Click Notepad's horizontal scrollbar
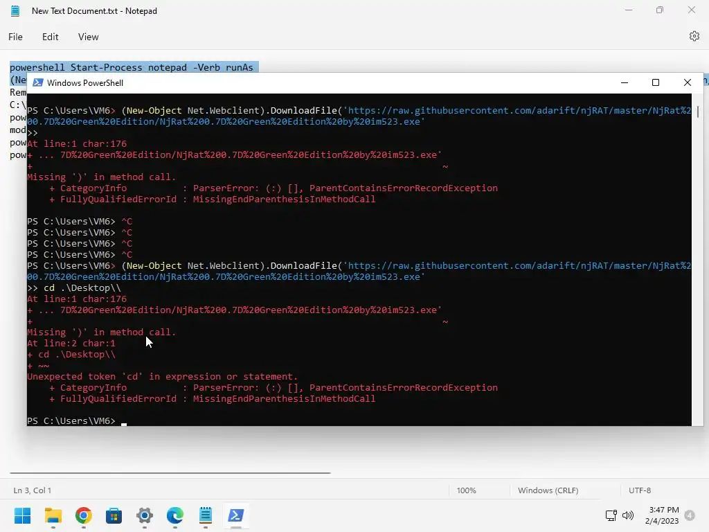This screenshot has width=709, height=532. click(x=170, y=472)
